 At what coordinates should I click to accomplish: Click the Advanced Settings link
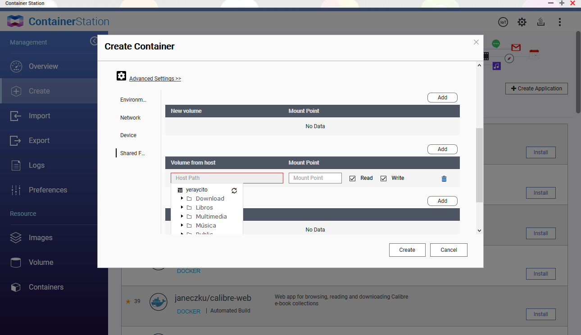click(x=155, y=79)
